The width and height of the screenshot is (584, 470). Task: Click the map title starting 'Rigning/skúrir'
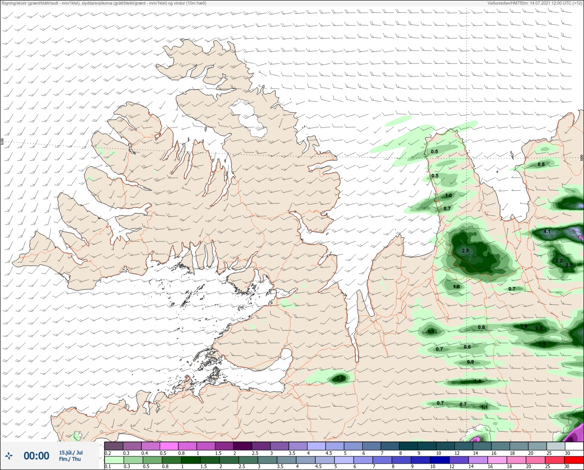point(104,3)
